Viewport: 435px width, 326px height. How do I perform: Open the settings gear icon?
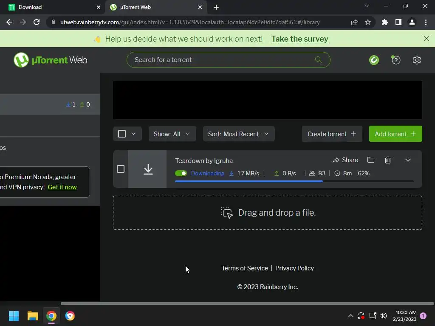tap(417, 60)
